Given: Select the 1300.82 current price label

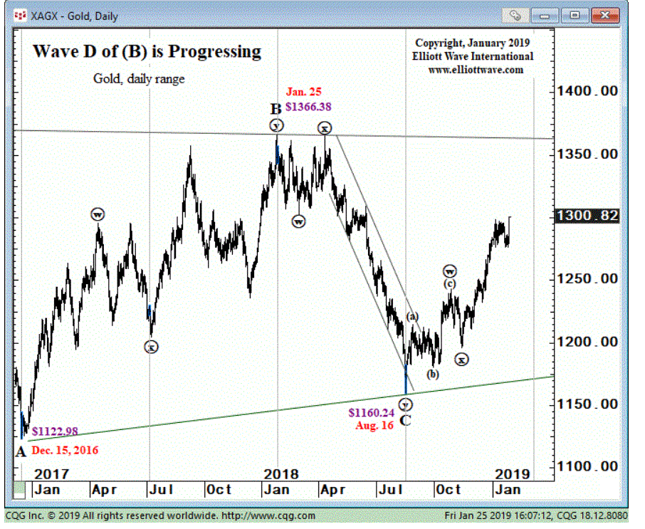Looking at the screenshot, I should point(588,216).
